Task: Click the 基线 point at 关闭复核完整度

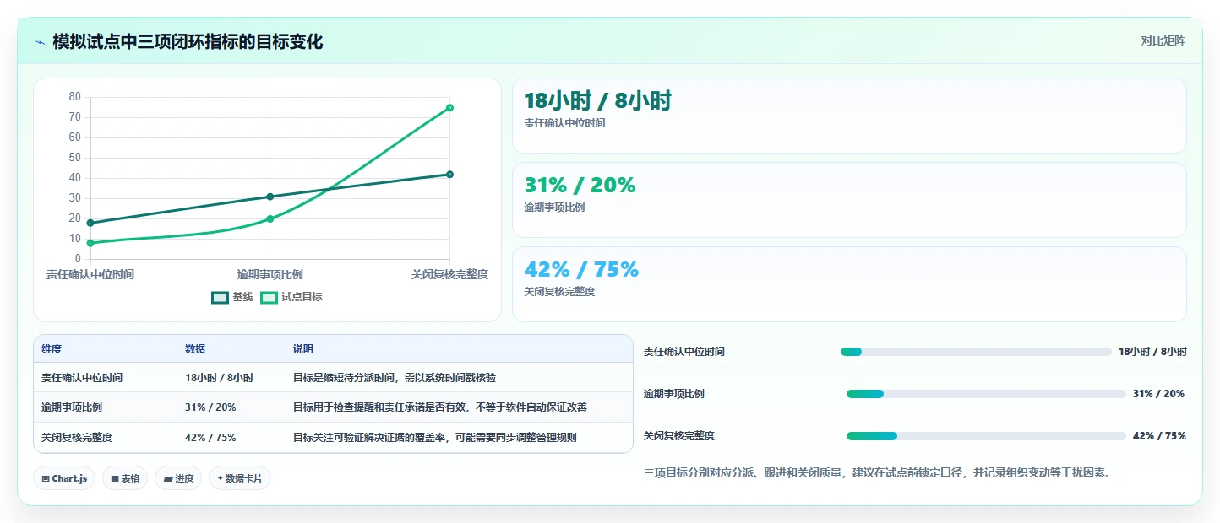Action: tap(449, 175)
